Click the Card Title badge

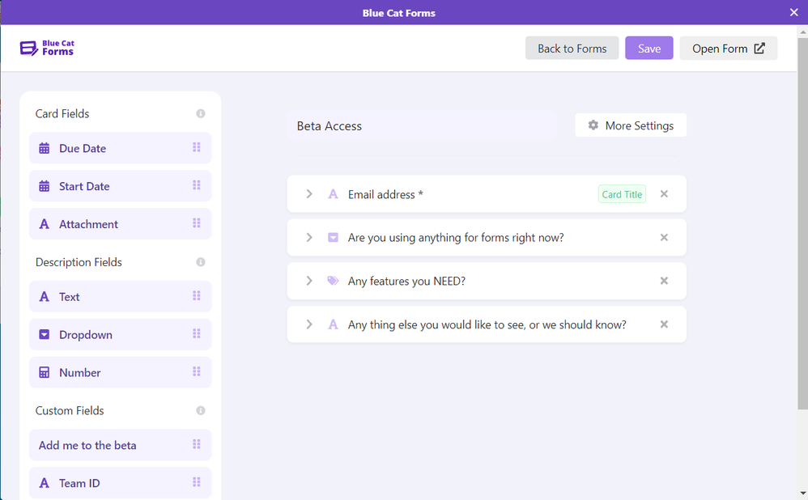click(622, 194)
